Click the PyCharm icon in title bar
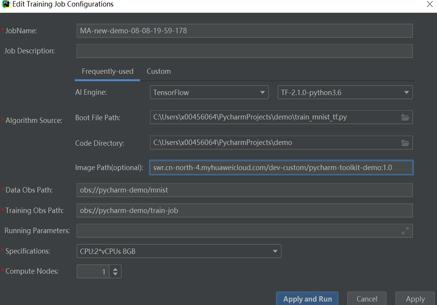Image resolution: width=437 pixels, height=305 pixels. point(6,5)
